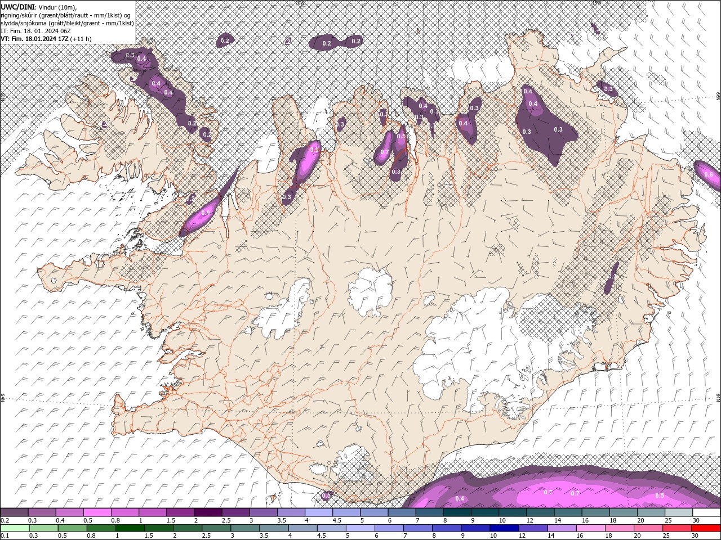The image size is (721, 540).
Task: Click the 0.9 value on the pink snow band
Action: [206, 213]
